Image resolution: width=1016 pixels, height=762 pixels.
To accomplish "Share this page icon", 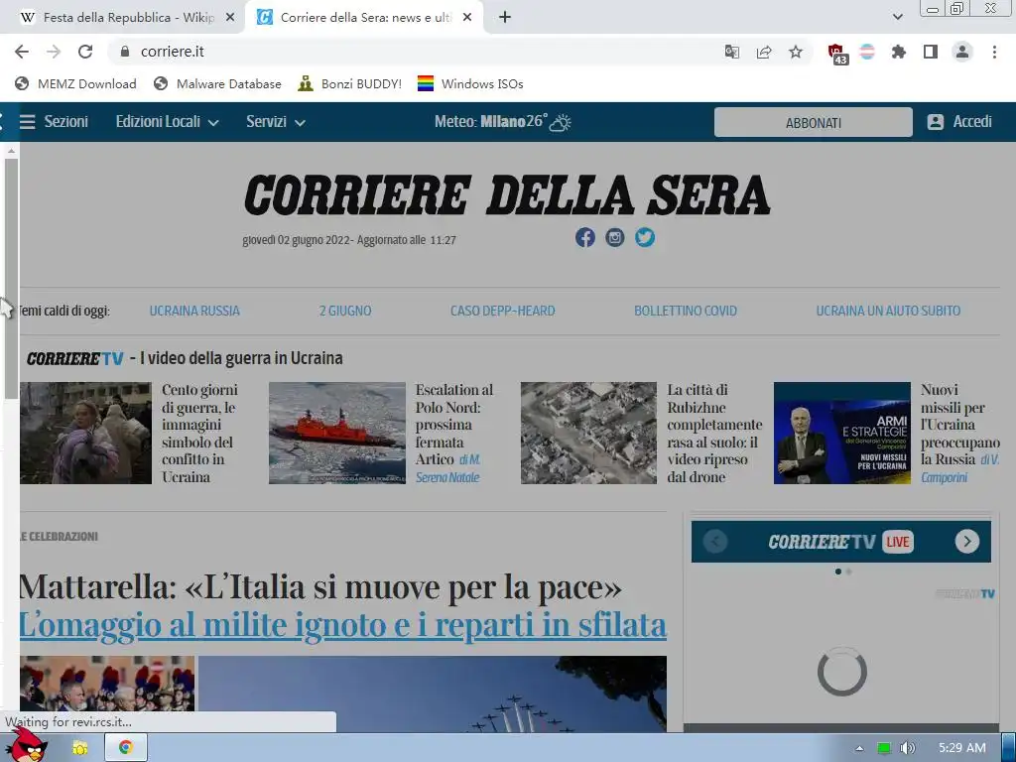I will click(764, 52).
